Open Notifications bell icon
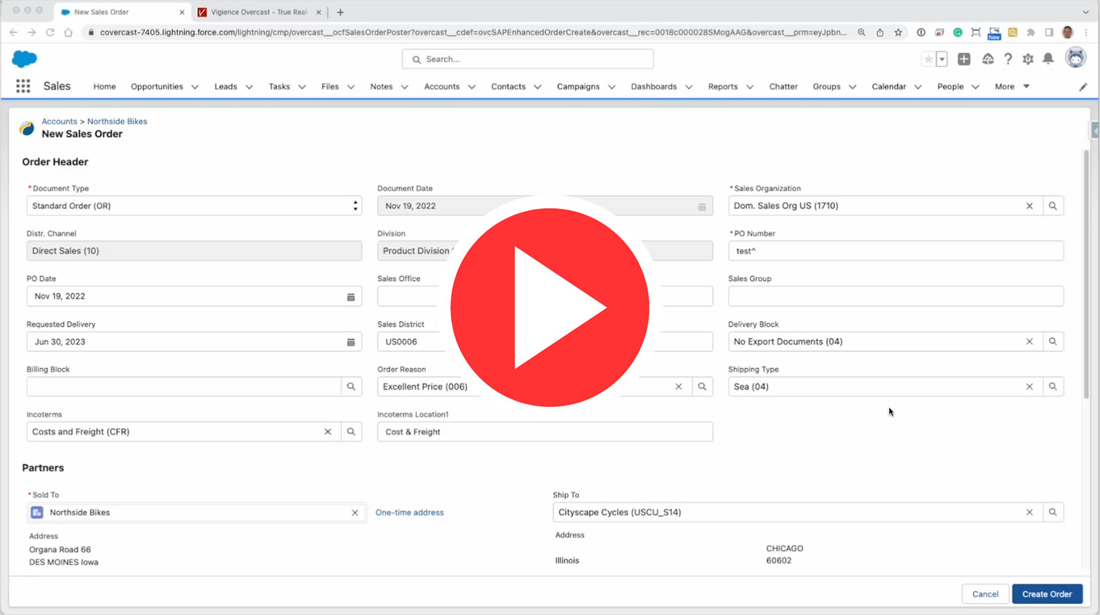The height and width of the screenshot is (615, 1100). 1048,59
